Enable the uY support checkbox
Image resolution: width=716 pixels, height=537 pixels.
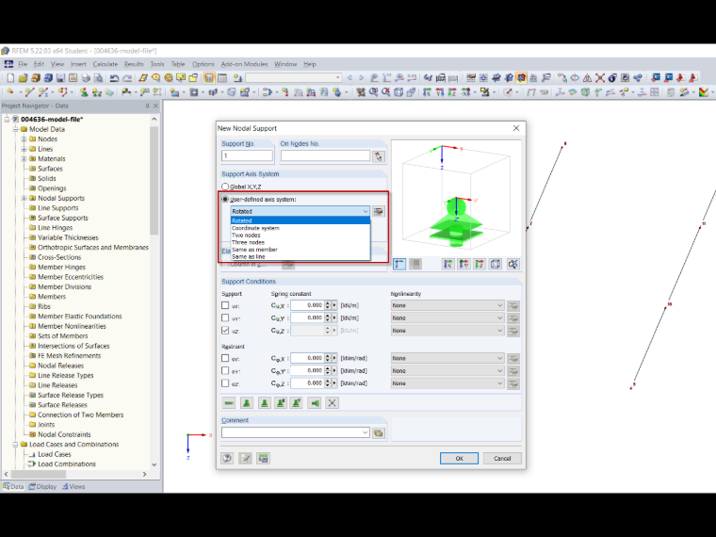[x=225, y=317]
